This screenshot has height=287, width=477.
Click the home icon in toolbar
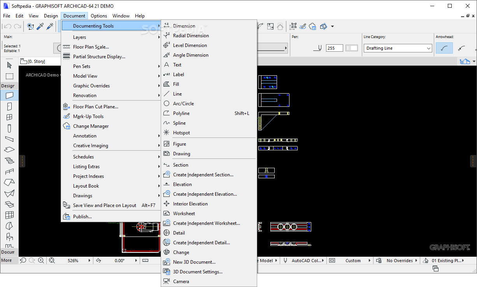pos(280,26)
